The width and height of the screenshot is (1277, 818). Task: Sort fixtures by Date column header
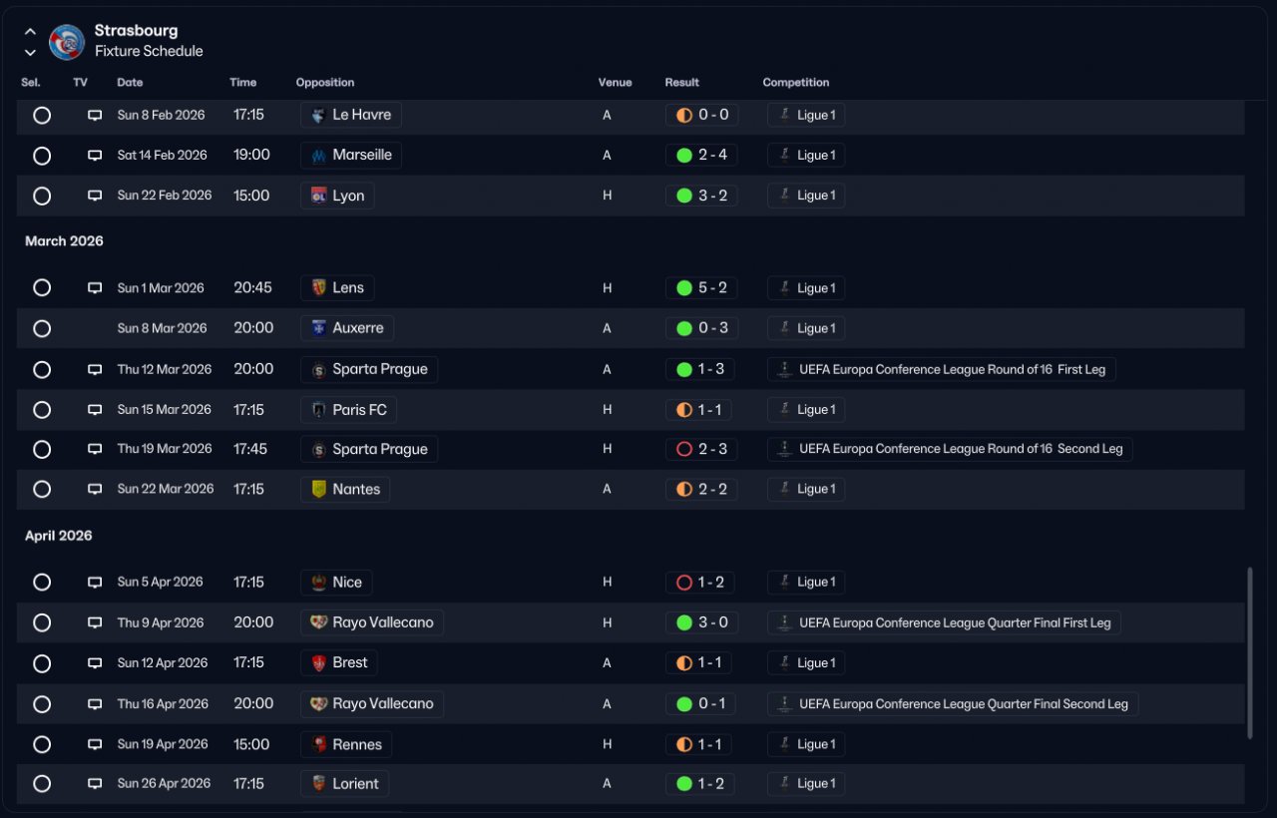click(x=130, y=83)
